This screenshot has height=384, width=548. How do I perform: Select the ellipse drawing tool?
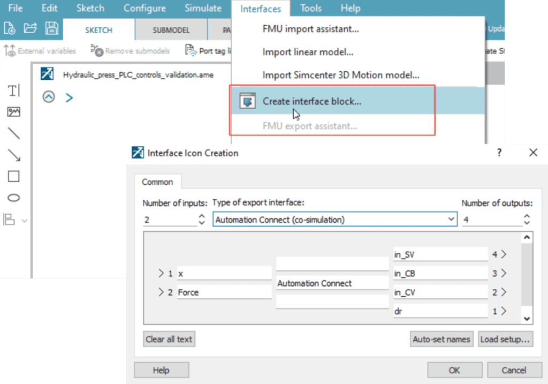[14, 198]
